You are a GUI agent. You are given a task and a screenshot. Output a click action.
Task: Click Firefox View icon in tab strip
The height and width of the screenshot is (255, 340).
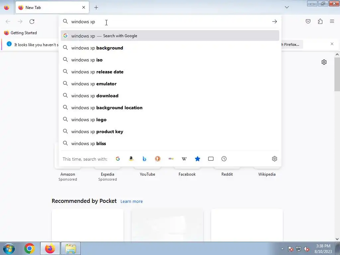coord(7,8)
